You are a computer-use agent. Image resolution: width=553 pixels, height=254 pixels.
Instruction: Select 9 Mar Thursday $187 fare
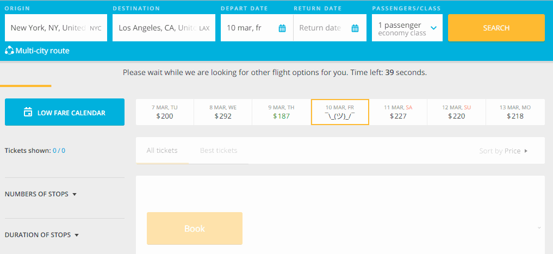(281, 112)
